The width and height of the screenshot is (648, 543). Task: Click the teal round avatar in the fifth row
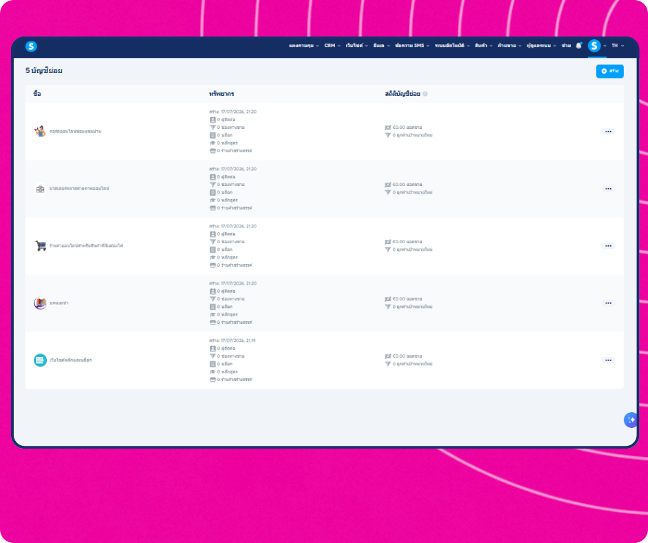click(x=40, y=360)
